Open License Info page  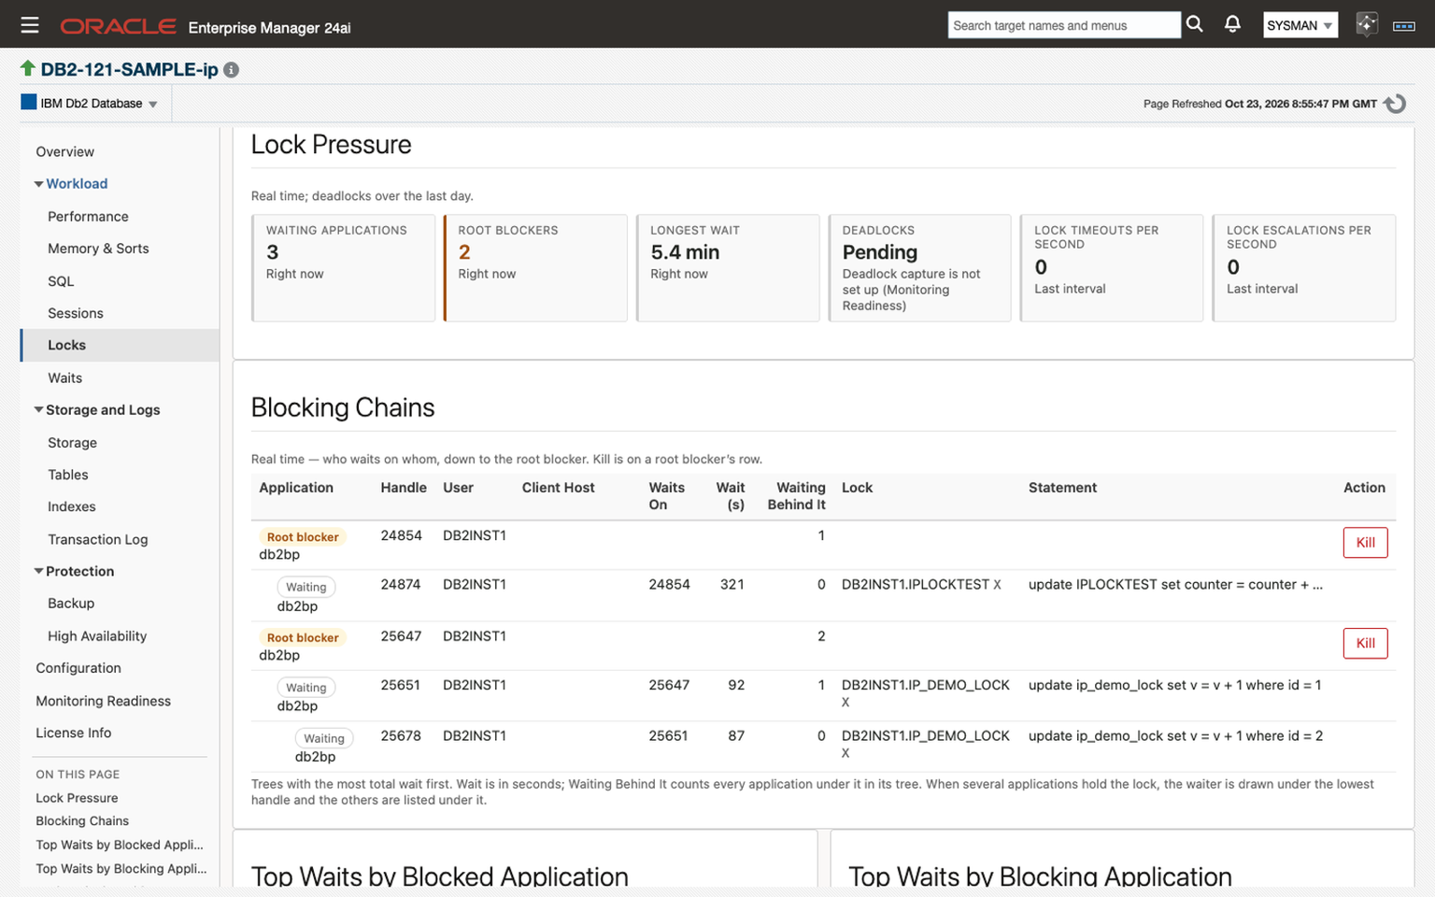tap(73, 733)
